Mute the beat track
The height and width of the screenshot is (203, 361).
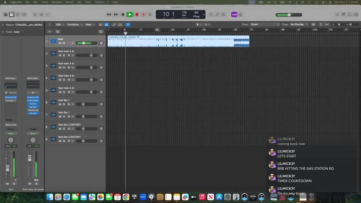pyautogui.click(x=60, y=43)
